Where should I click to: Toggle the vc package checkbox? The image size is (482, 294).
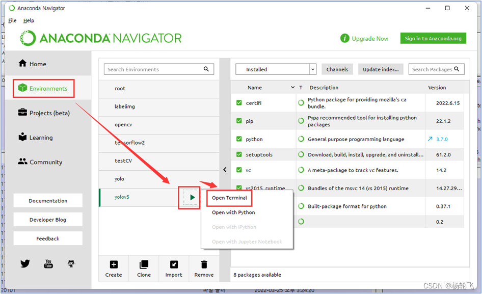[239, 170]
